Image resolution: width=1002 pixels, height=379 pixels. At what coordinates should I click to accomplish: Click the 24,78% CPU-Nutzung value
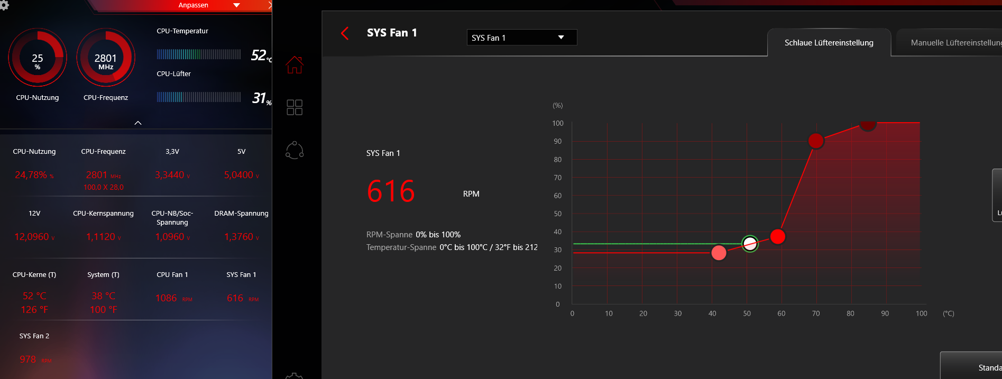pos(34,175)
